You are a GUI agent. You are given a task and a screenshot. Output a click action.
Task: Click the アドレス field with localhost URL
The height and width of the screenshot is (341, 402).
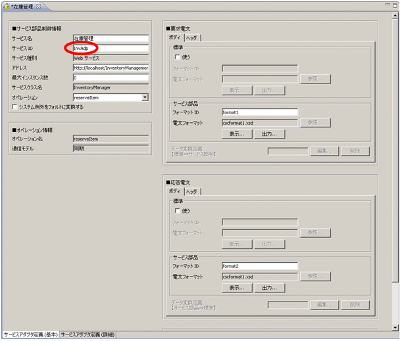pyautogui.click(x=111, y=68)
